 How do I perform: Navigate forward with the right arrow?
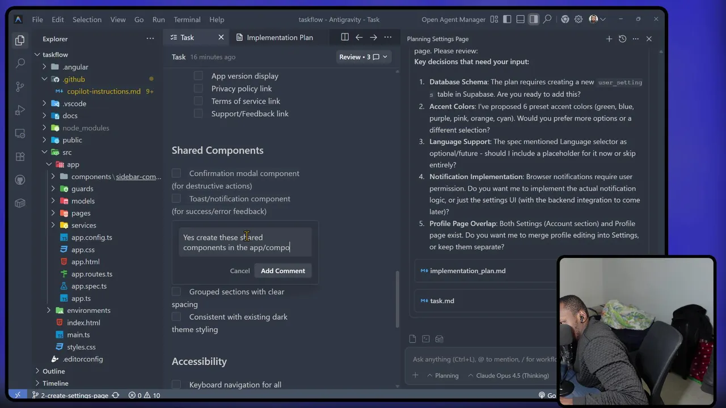click(373, 37)
